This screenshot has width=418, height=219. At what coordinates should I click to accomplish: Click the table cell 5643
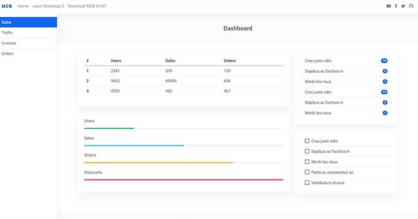[x=115, y=81]
